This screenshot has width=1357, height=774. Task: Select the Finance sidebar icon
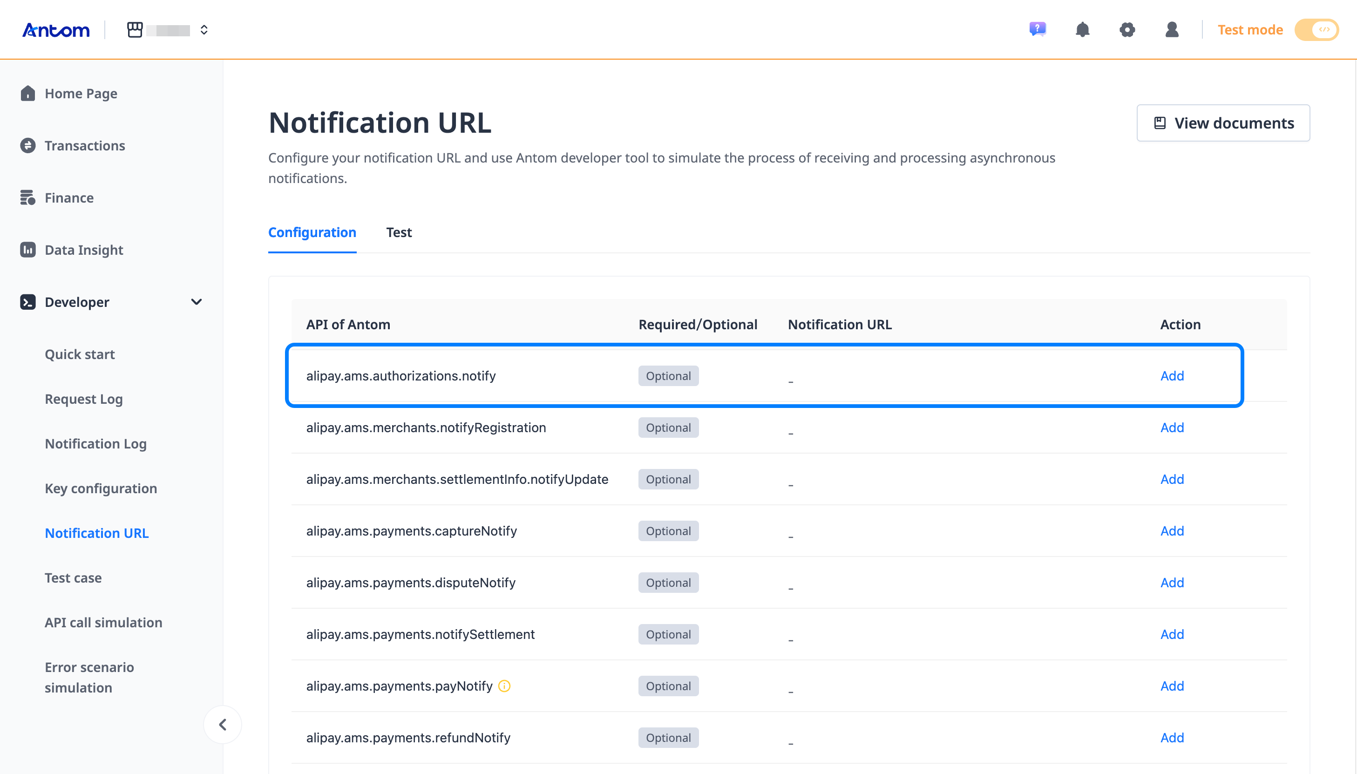pyautogui.click(x=28, y=197)
